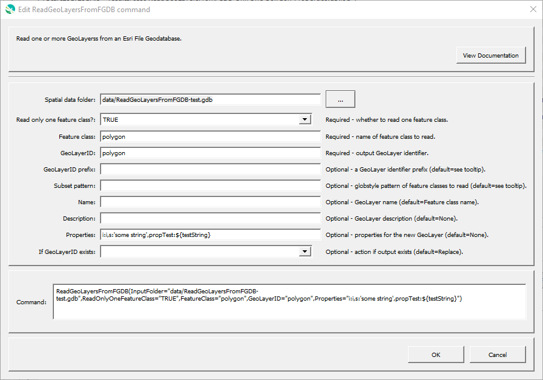Edit the GeoLayerID field containing polygon
Viewport: 543px width, 380px height.
(x=211, y=153)
